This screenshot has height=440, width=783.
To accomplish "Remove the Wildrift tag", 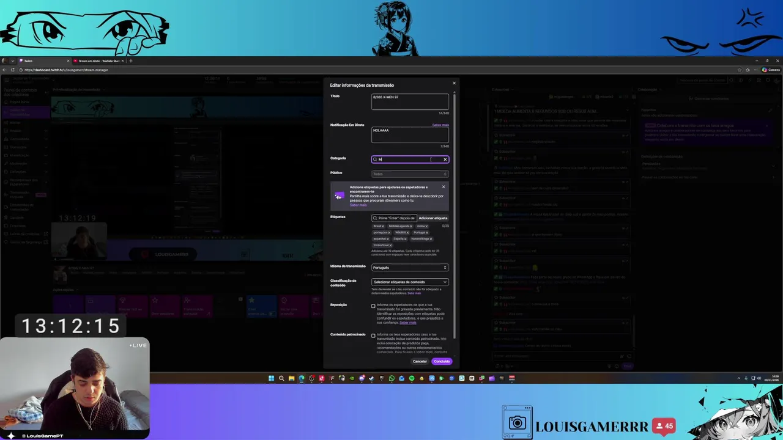I will (x=407, y=233).
